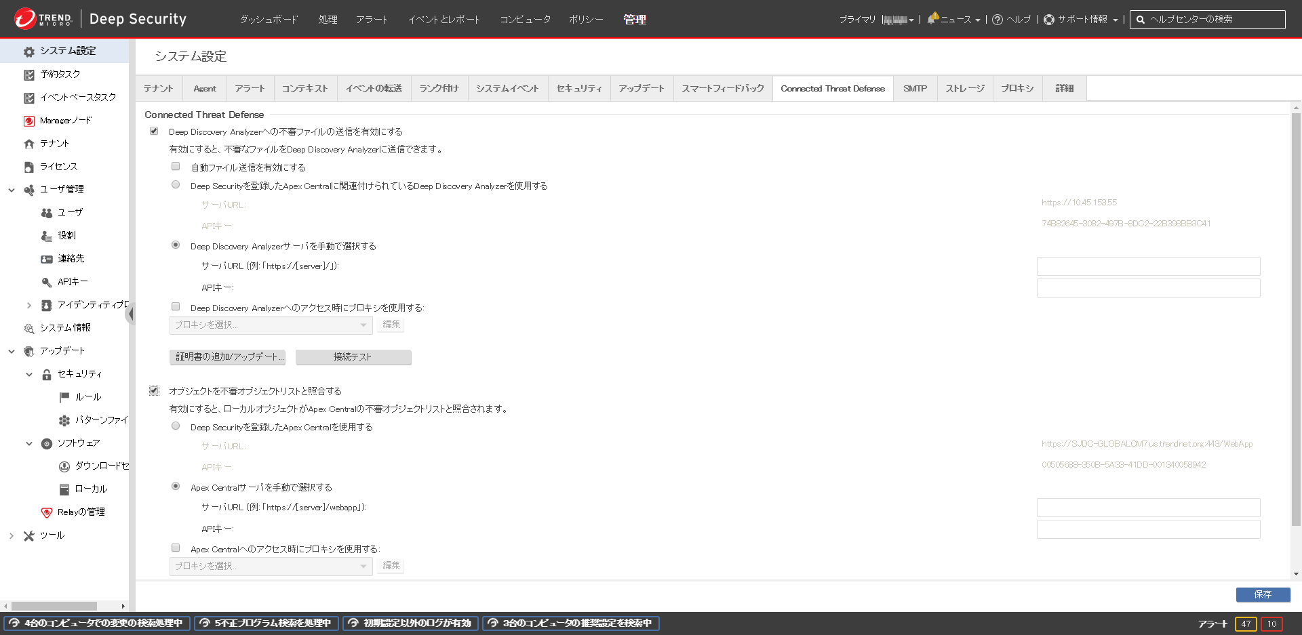Select radio for Apex Central registered with Deep Security
Screen dimensions: 1302x635
click(176, 426)
